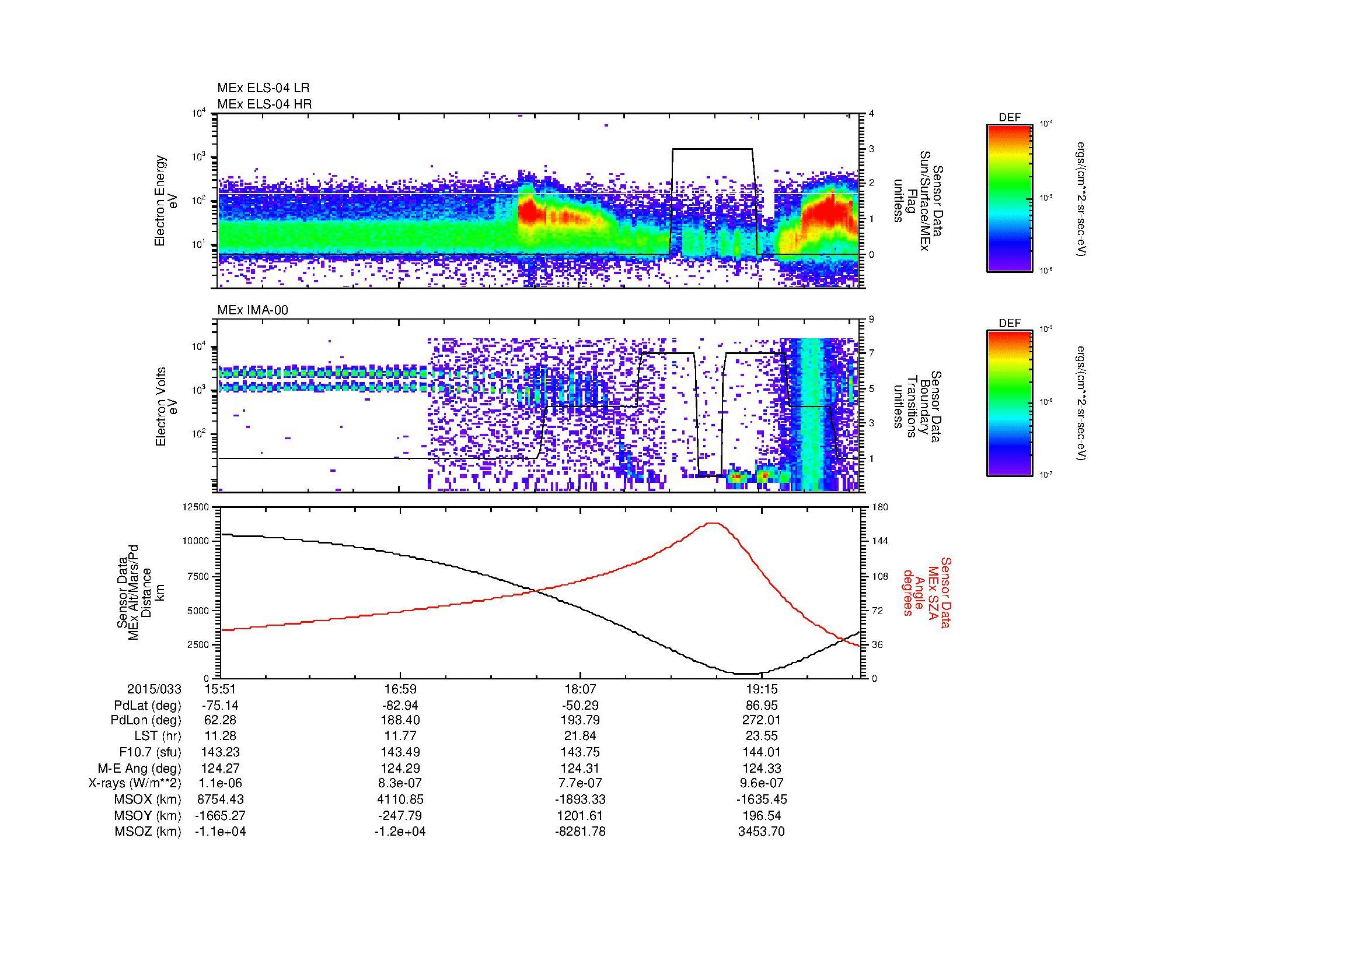1365x964 pixels.
Task: Click the F10.7 value '144.01'
Action: point(762,752)
